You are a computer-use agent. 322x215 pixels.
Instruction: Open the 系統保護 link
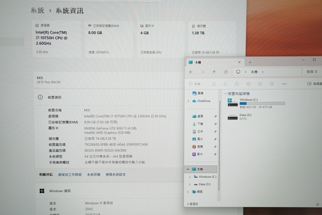93,175
